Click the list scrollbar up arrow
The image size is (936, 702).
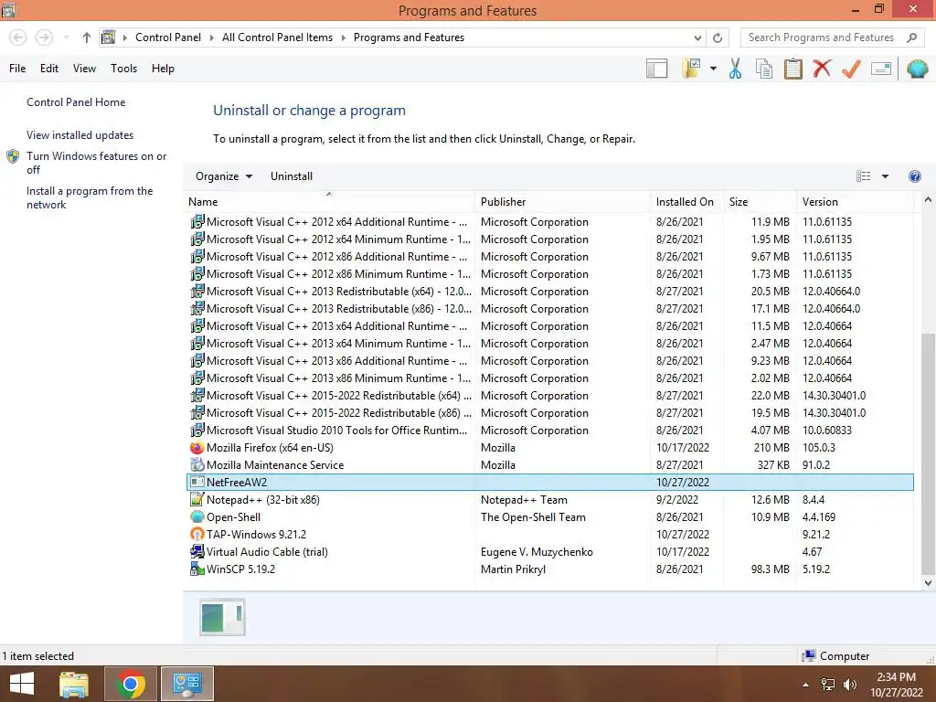tap(928, 200)
